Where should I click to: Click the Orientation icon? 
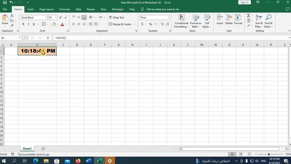(x=90, y=17)
